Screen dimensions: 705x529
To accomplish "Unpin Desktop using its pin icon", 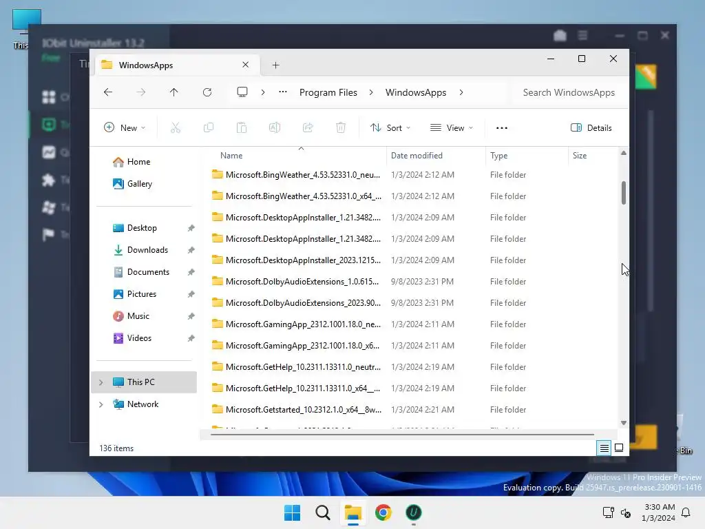I will click(x=191, y=228).
